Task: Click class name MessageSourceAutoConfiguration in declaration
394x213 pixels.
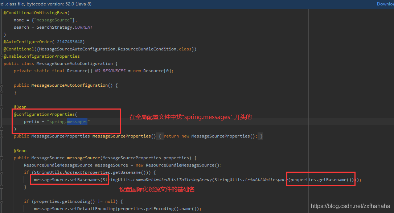Action: pyautogui.click(x=75, y=64)
